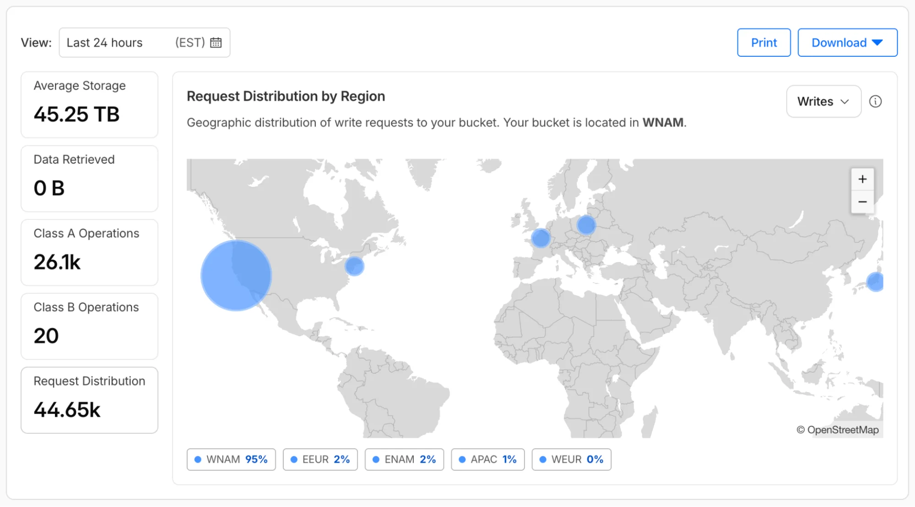
Task: Select the Class A Operations metric card
Action: click(x=89, y=252)
